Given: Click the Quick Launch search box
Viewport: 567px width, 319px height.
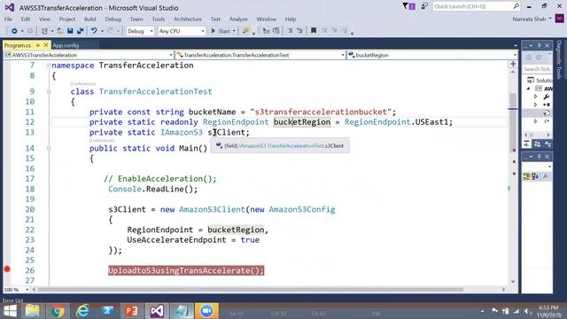Looking at the screenshot, I should [477, 6].
